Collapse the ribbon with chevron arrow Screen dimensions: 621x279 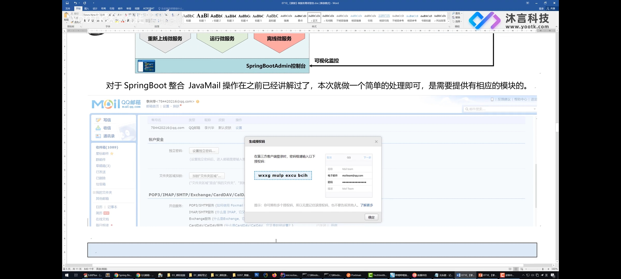pos(556,27)
